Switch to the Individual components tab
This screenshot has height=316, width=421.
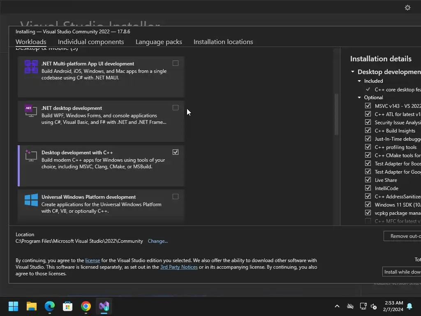pos(91,42)
